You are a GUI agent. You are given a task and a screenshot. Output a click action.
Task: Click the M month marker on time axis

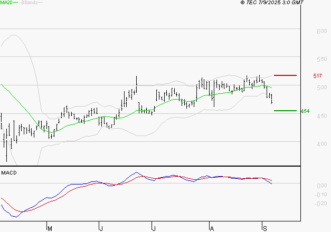pos(50,229)
